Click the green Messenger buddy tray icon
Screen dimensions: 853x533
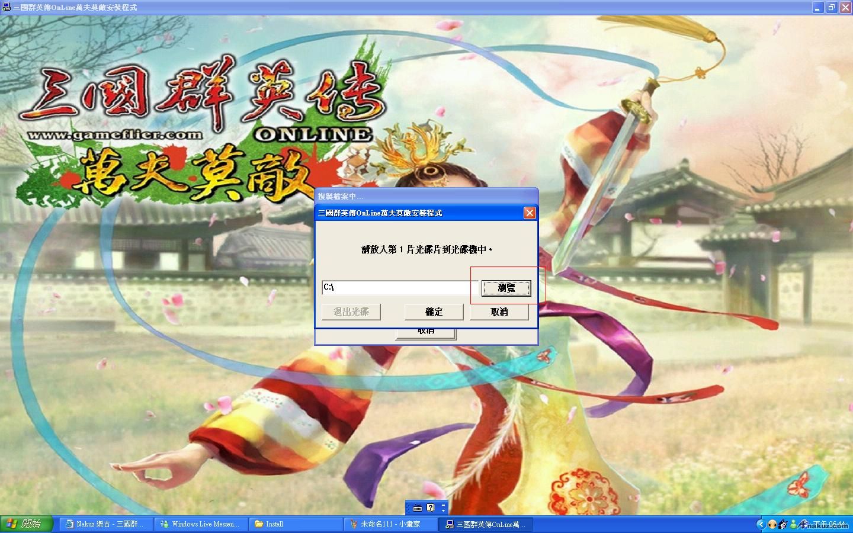pyautogui.click(x=793, y=525)
